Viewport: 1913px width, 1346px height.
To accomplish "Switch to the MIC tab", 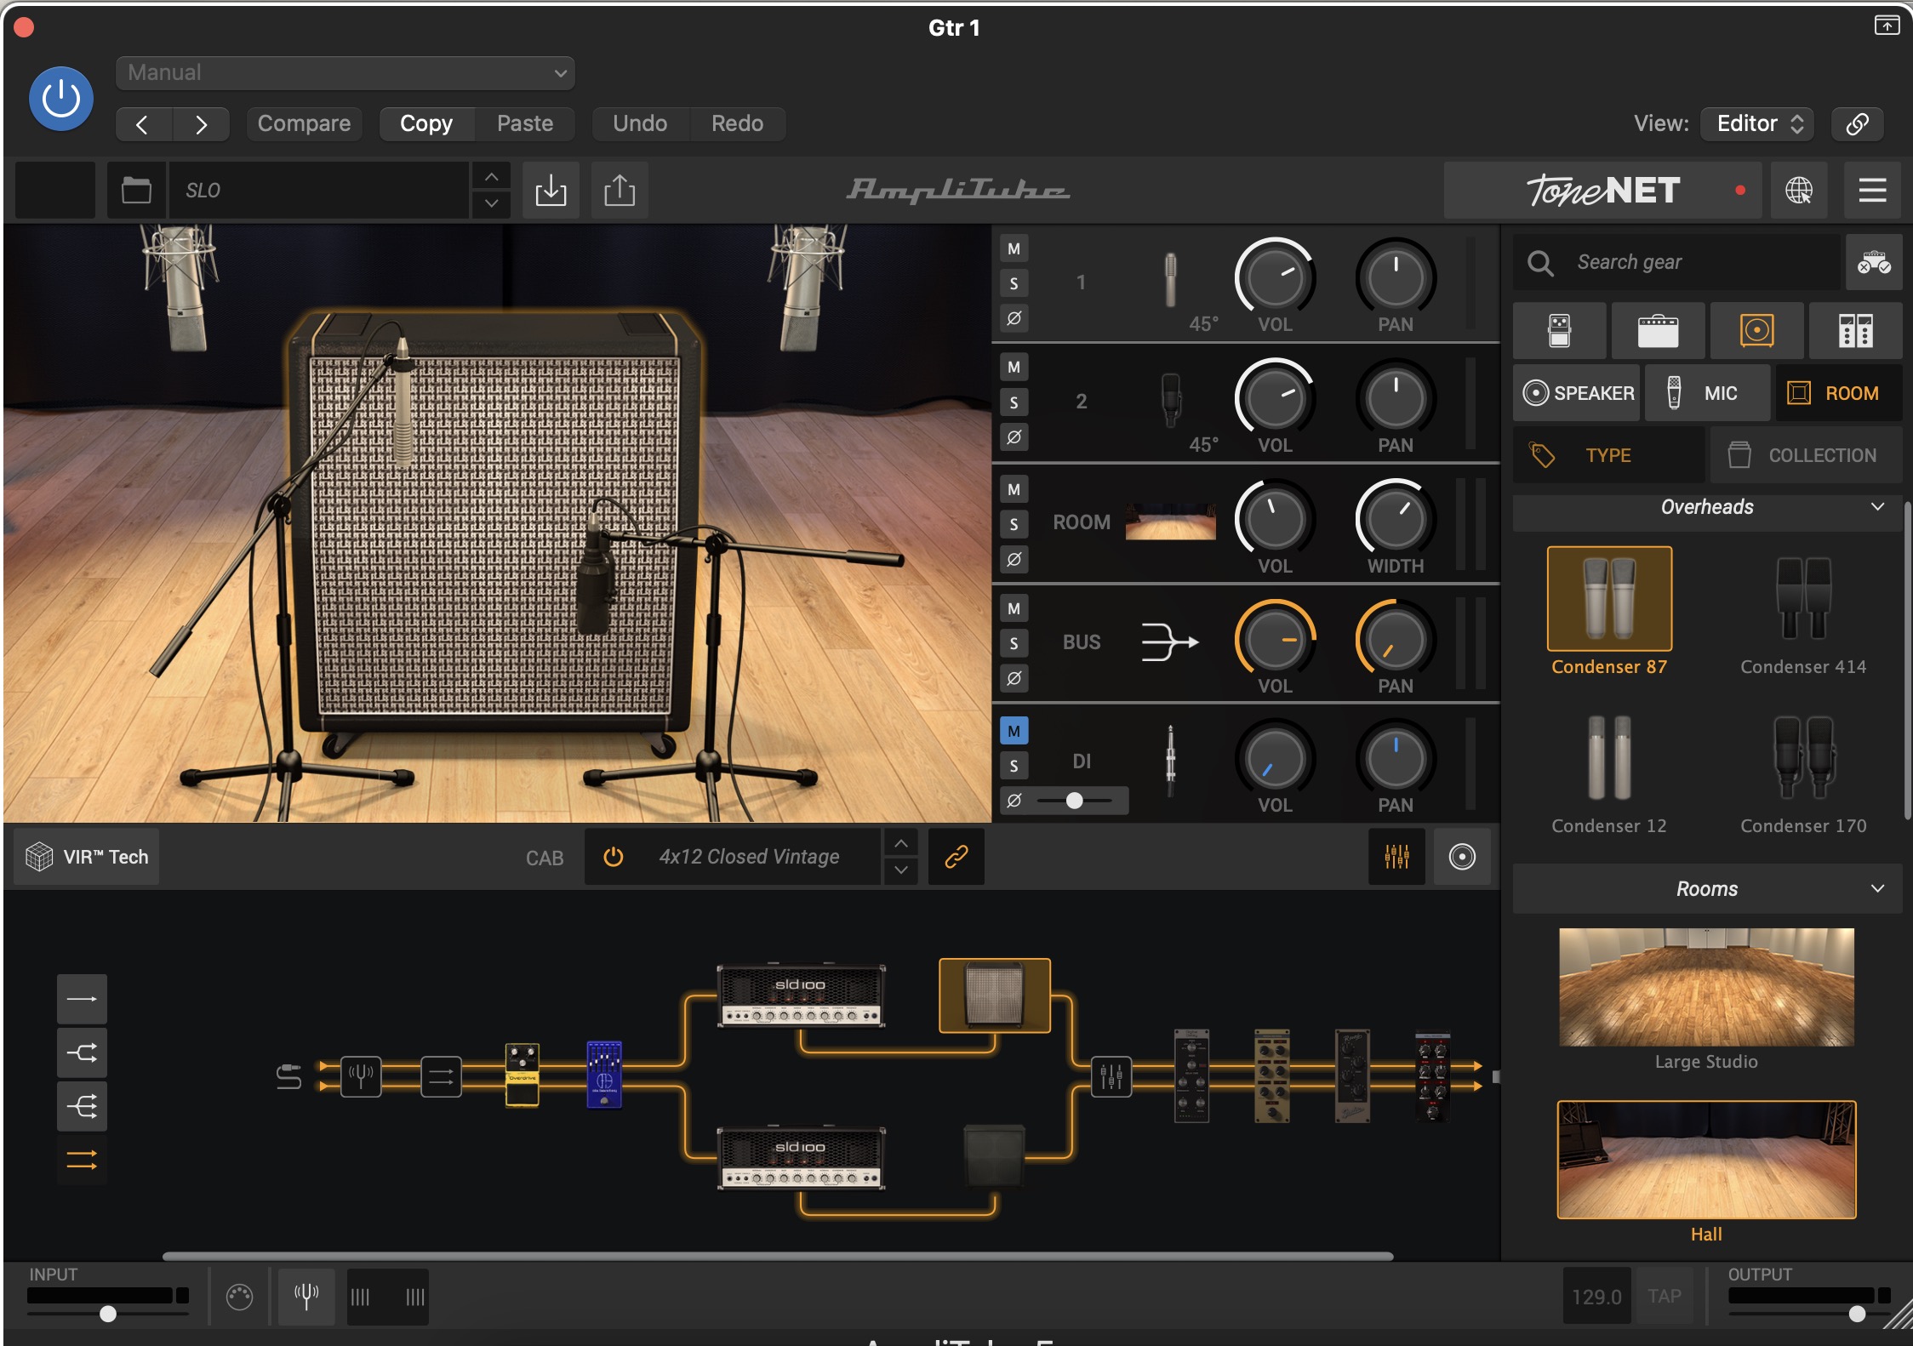I will pyautogui.click(x=1707, y=393).
